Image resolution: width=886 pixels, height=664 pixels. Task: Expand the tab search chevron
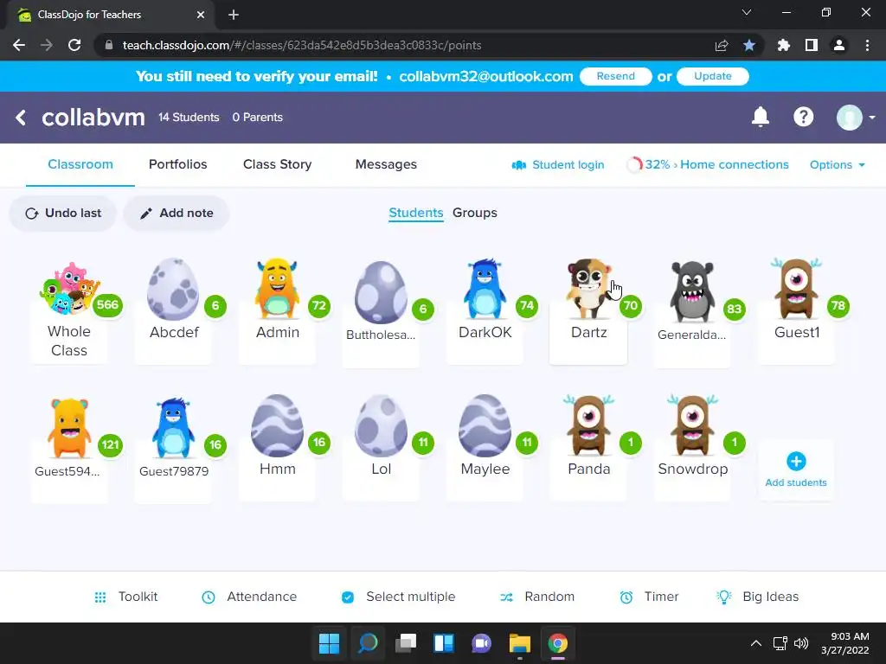click(747, 12)
